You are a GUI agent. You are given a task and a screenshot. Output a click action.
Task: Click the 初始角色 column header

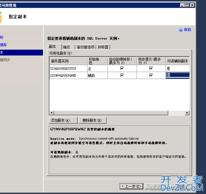97,61
